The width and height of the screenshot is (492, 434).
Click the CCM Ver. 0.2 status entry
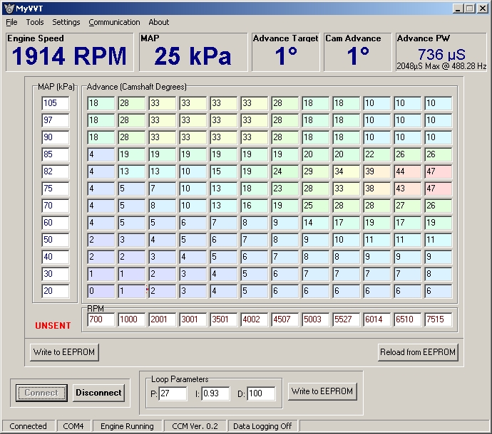tap(195, 426)
